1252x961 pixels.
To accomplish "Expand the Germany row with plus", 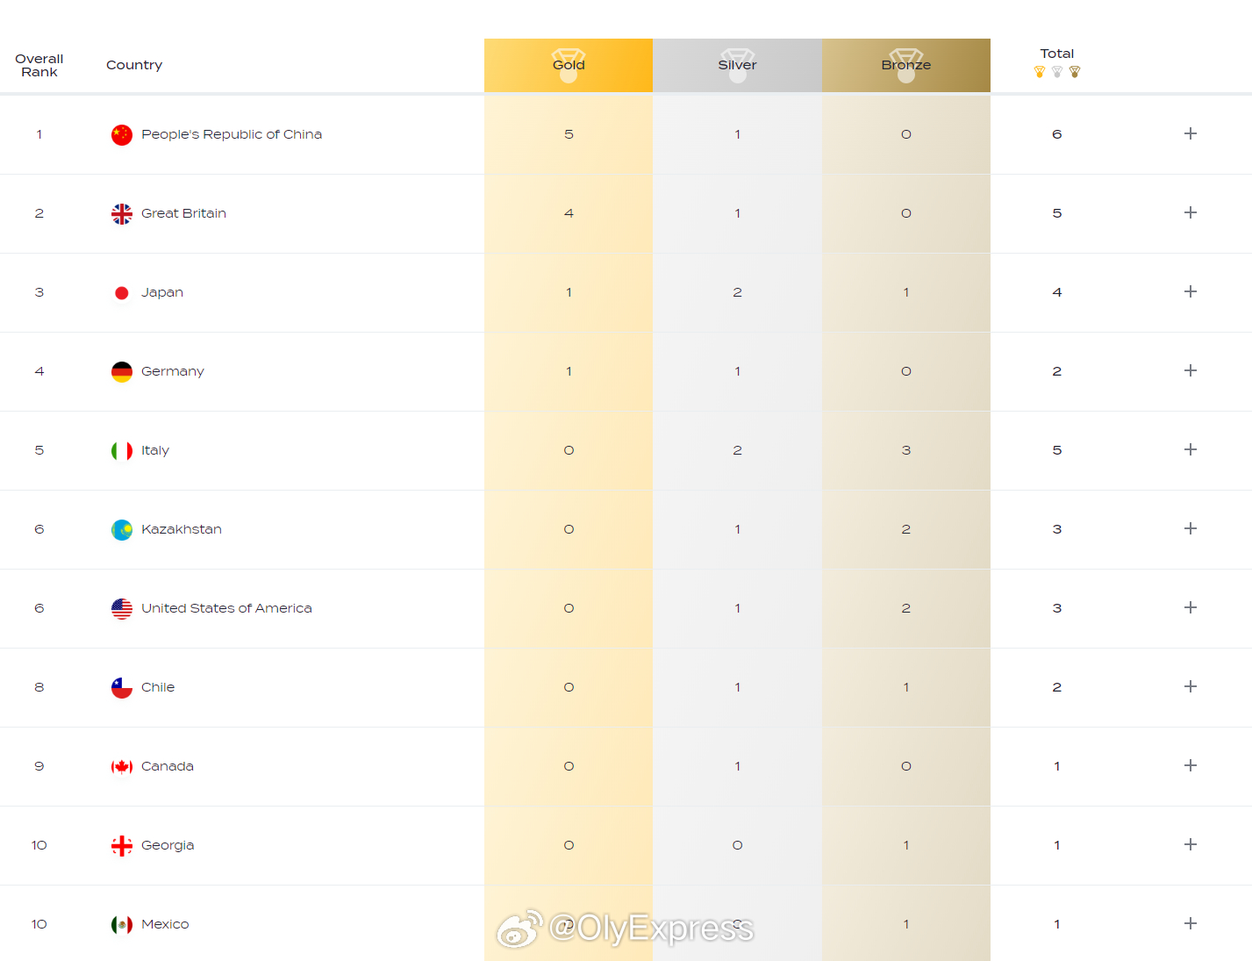I will pos(1191,370).
